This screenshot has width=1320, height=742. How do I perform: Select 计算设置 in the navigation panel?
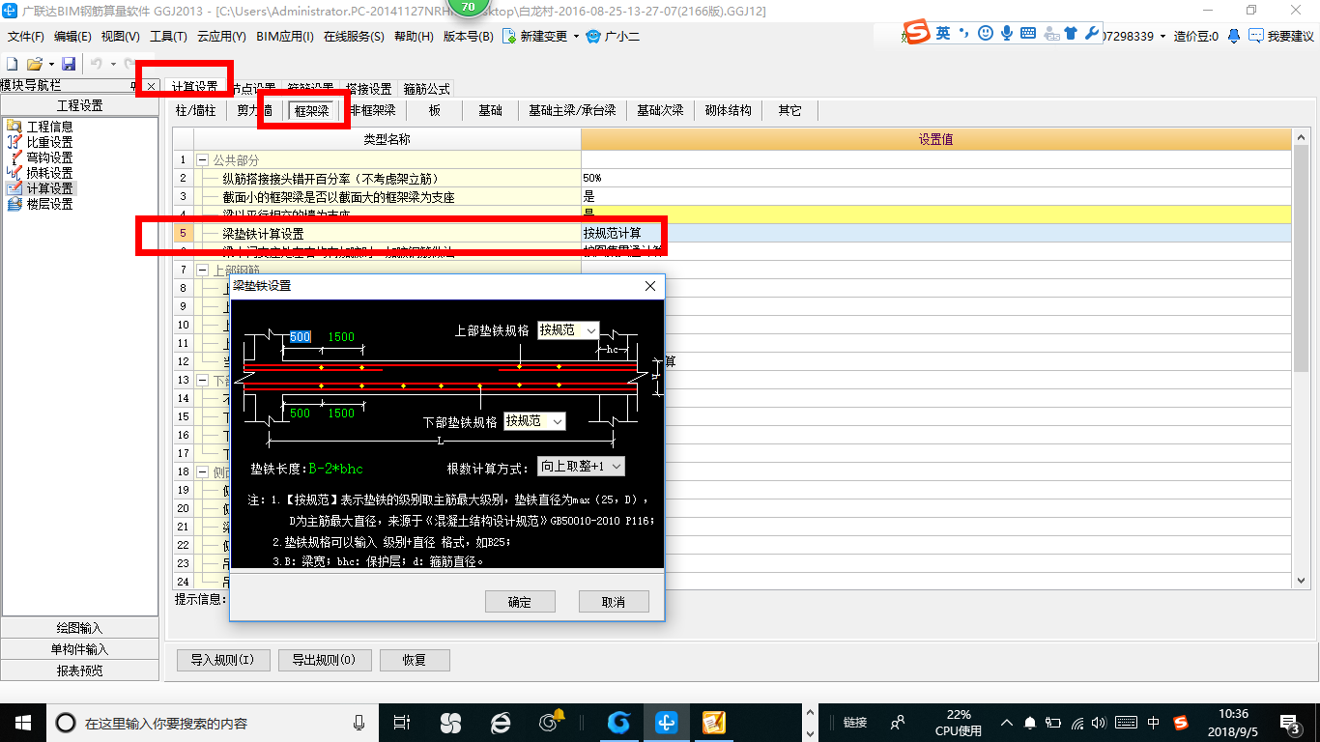click(40, 188)
